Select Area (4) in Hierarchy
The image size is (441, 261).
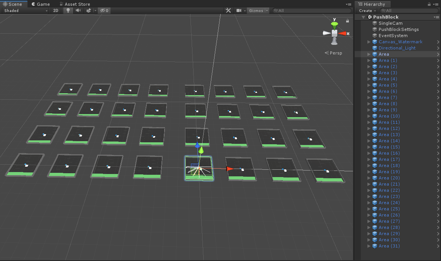(388, 79)
